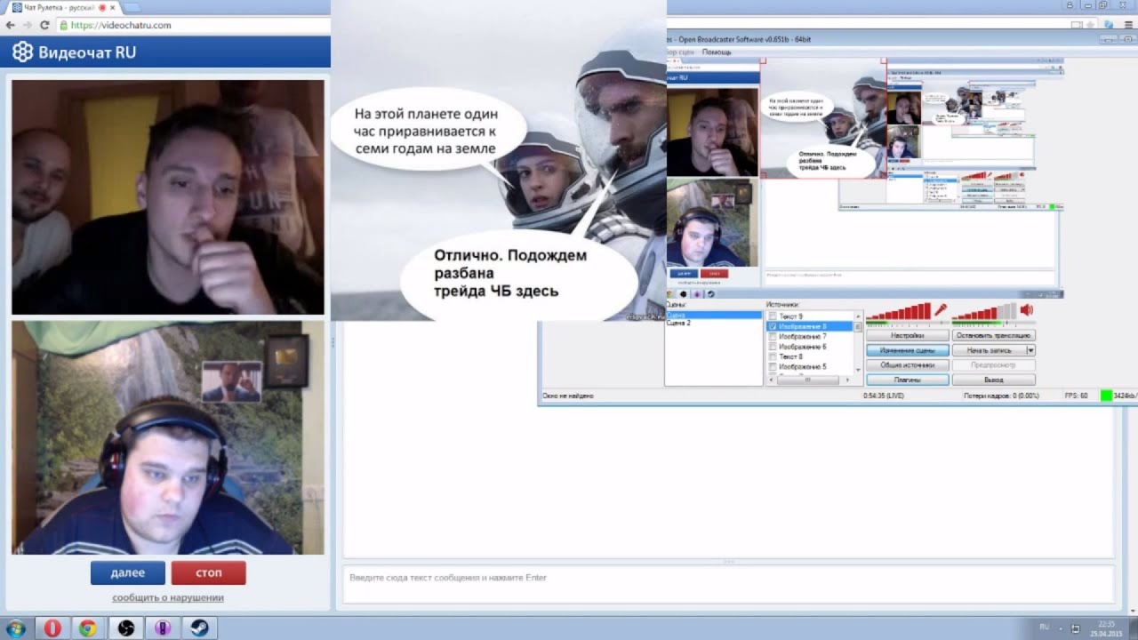The height and width of the screenshot is (640, 1138).
Task: Click the Общие источники button
Action: click(908, 364)
